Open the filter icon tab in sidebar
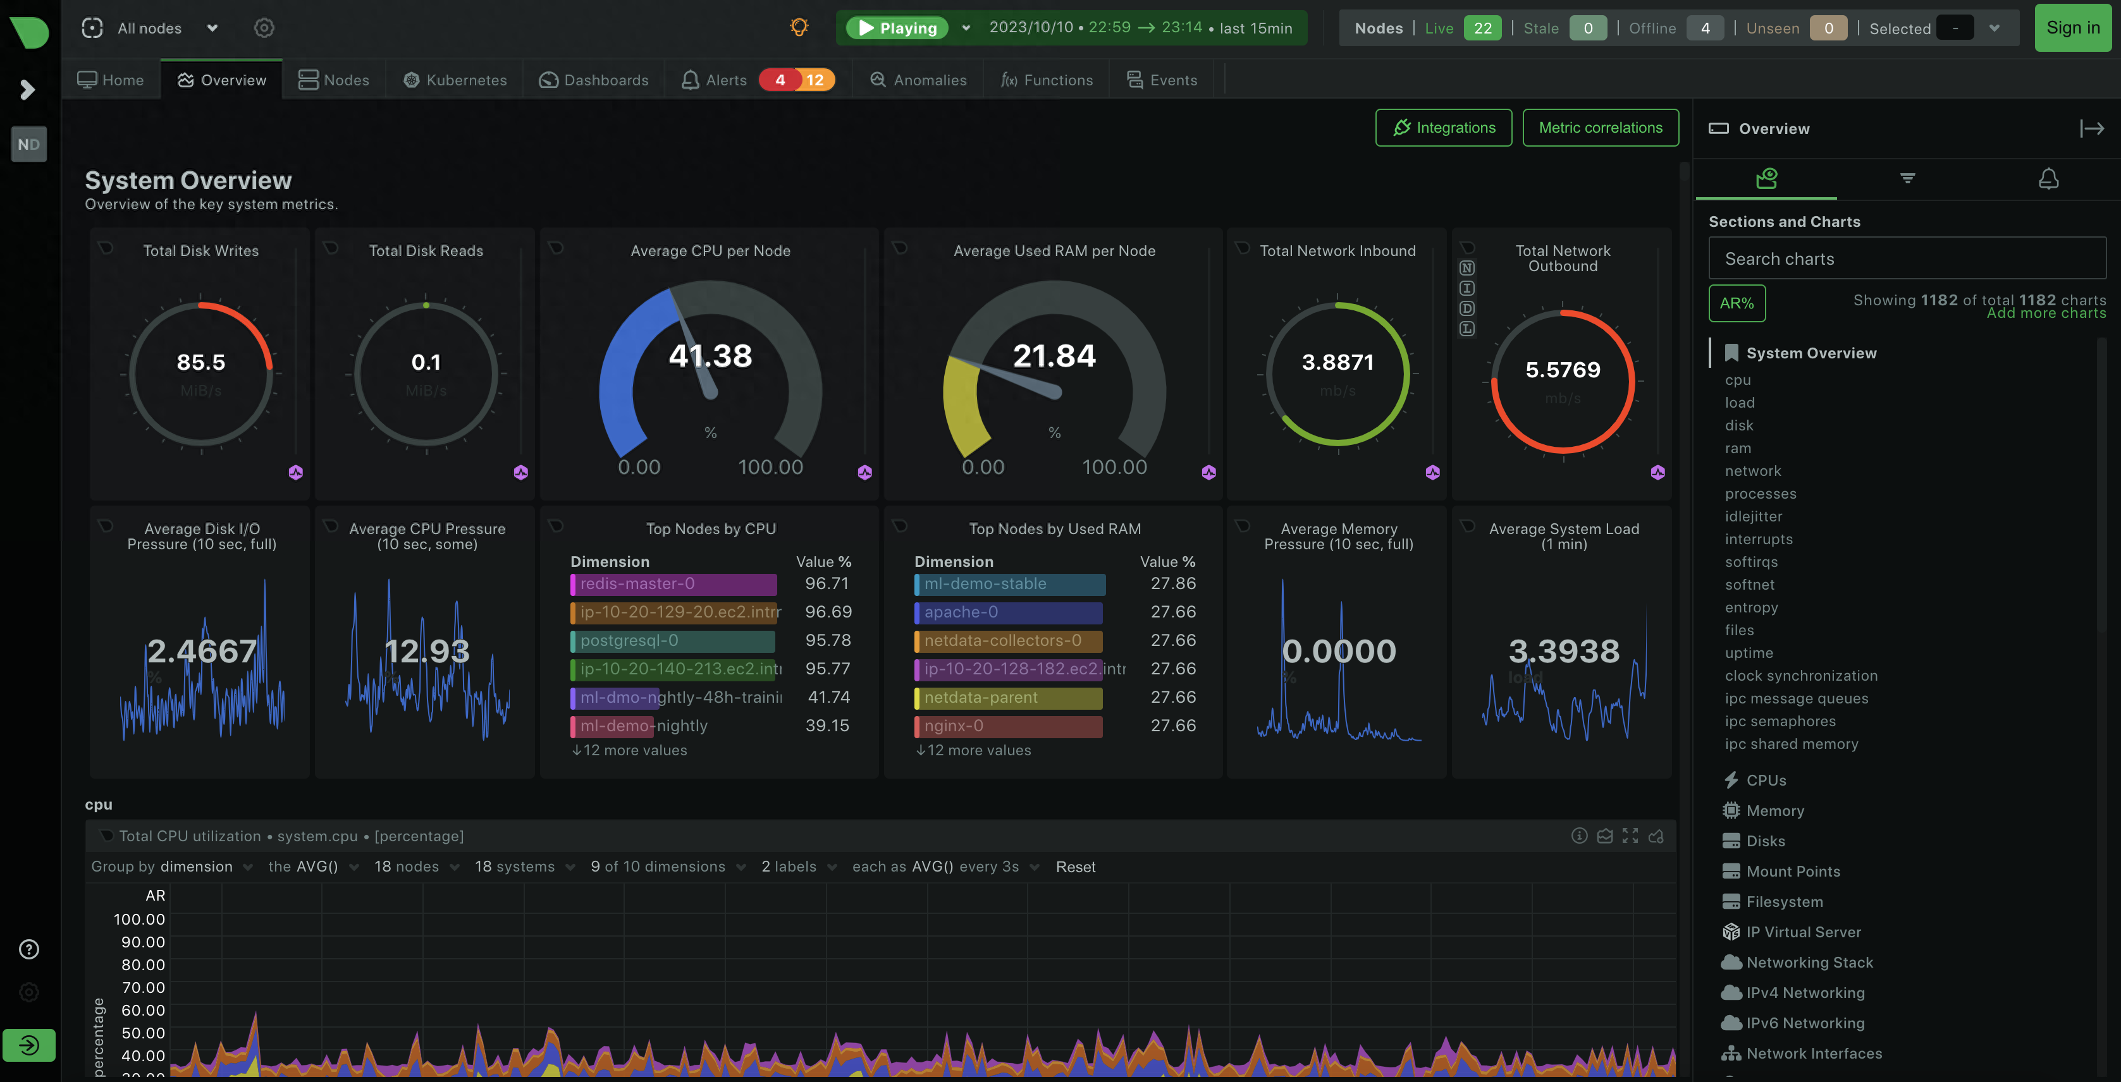Image resolution: width=2121 pixels, height=1082 pixels. [x=1907, y=179]
